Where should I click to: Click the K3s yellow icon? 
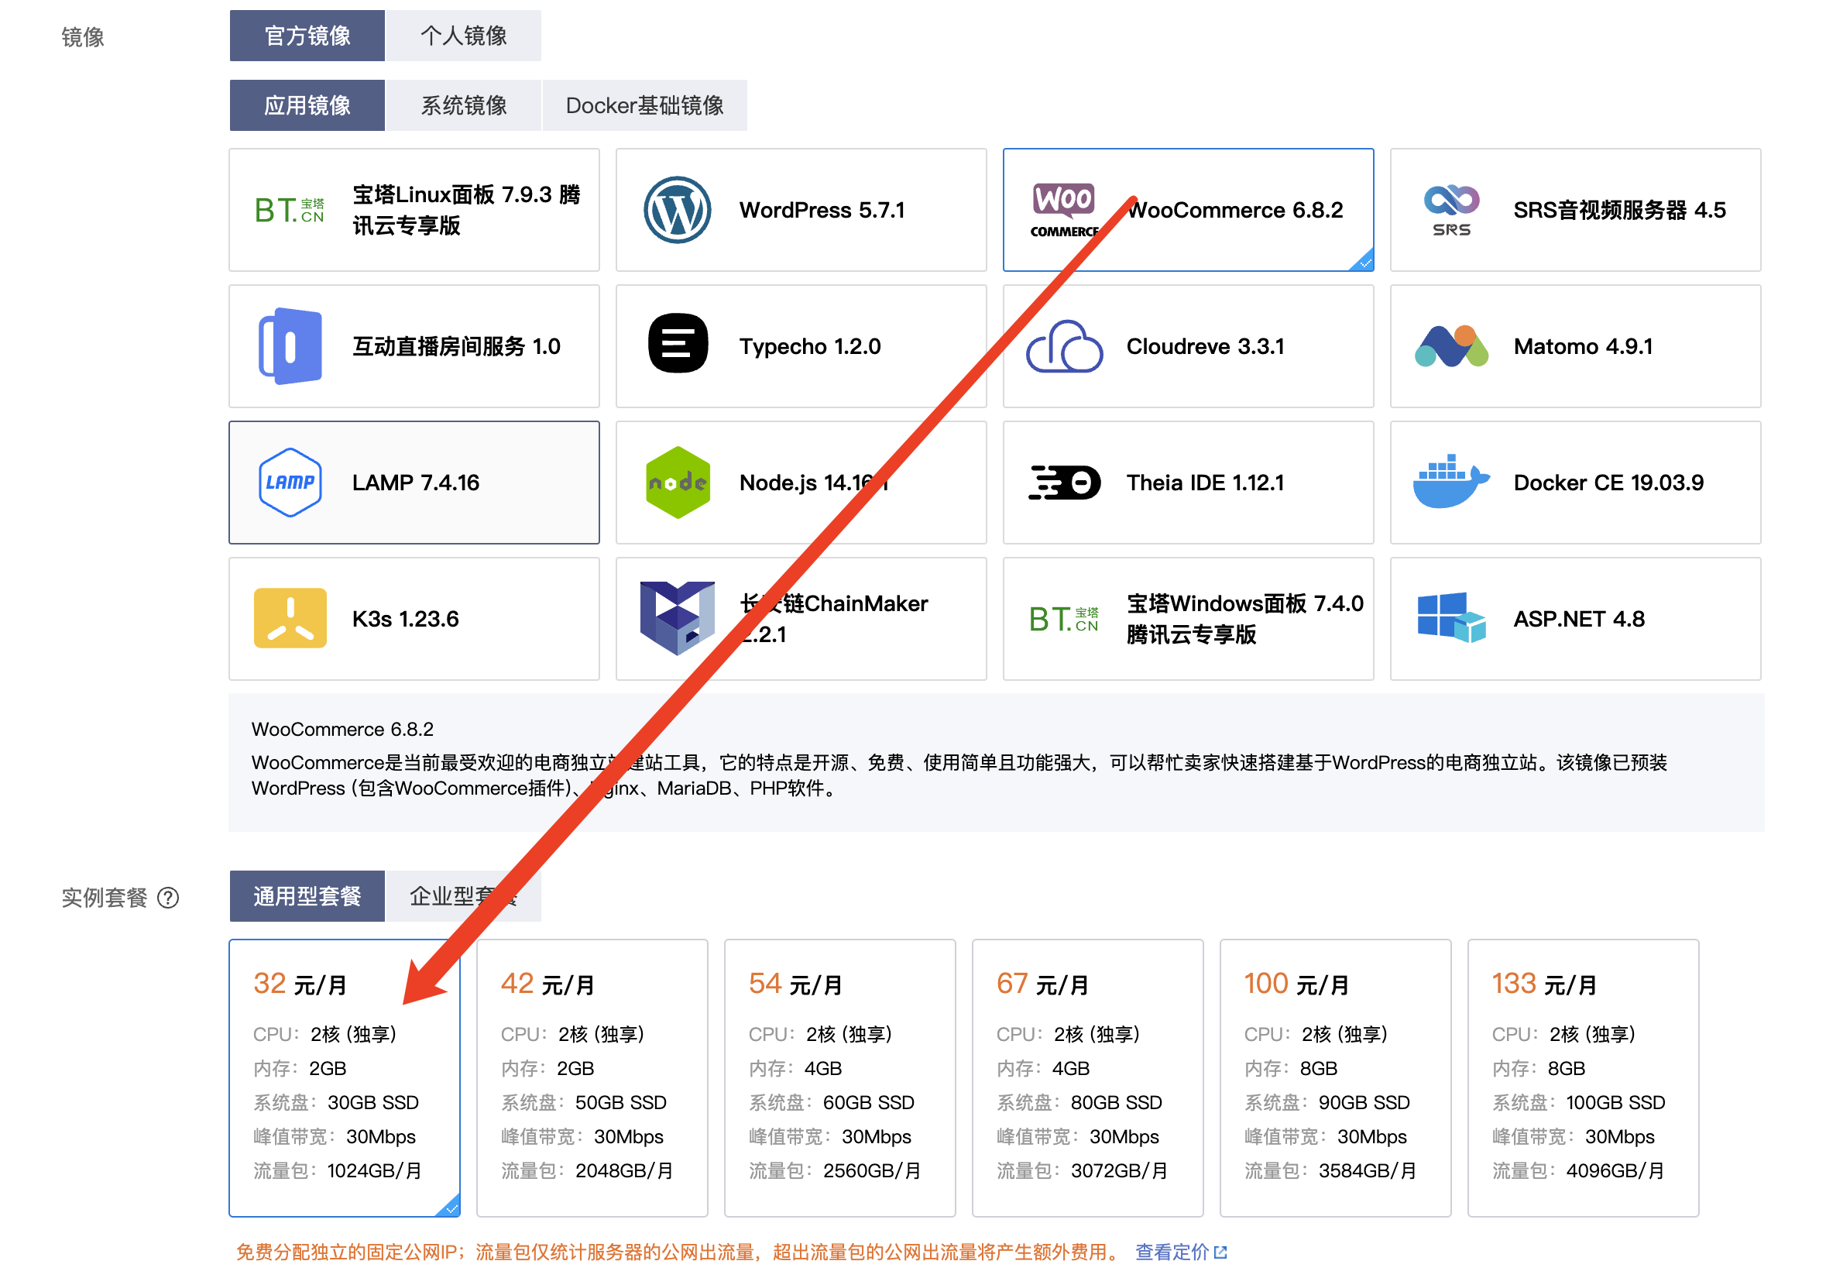pyautogui.click(x=290, y=619)
